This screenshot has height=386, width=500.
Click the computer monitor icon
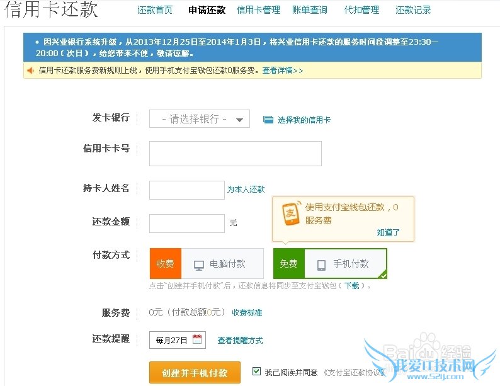pyautogui.click(x=199, y=265)
